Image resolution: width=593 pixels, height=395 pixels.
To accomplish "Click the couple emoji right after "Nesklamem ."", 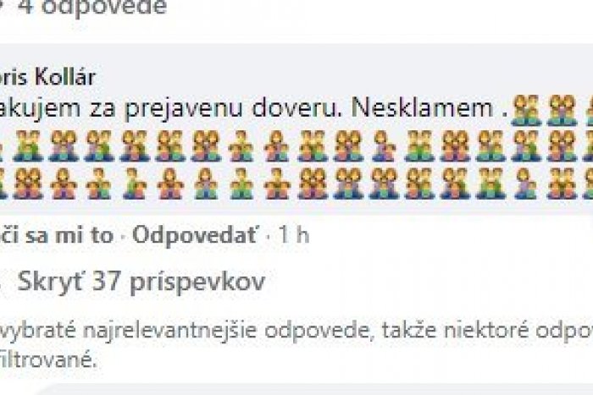I will [x=526, y=110].
